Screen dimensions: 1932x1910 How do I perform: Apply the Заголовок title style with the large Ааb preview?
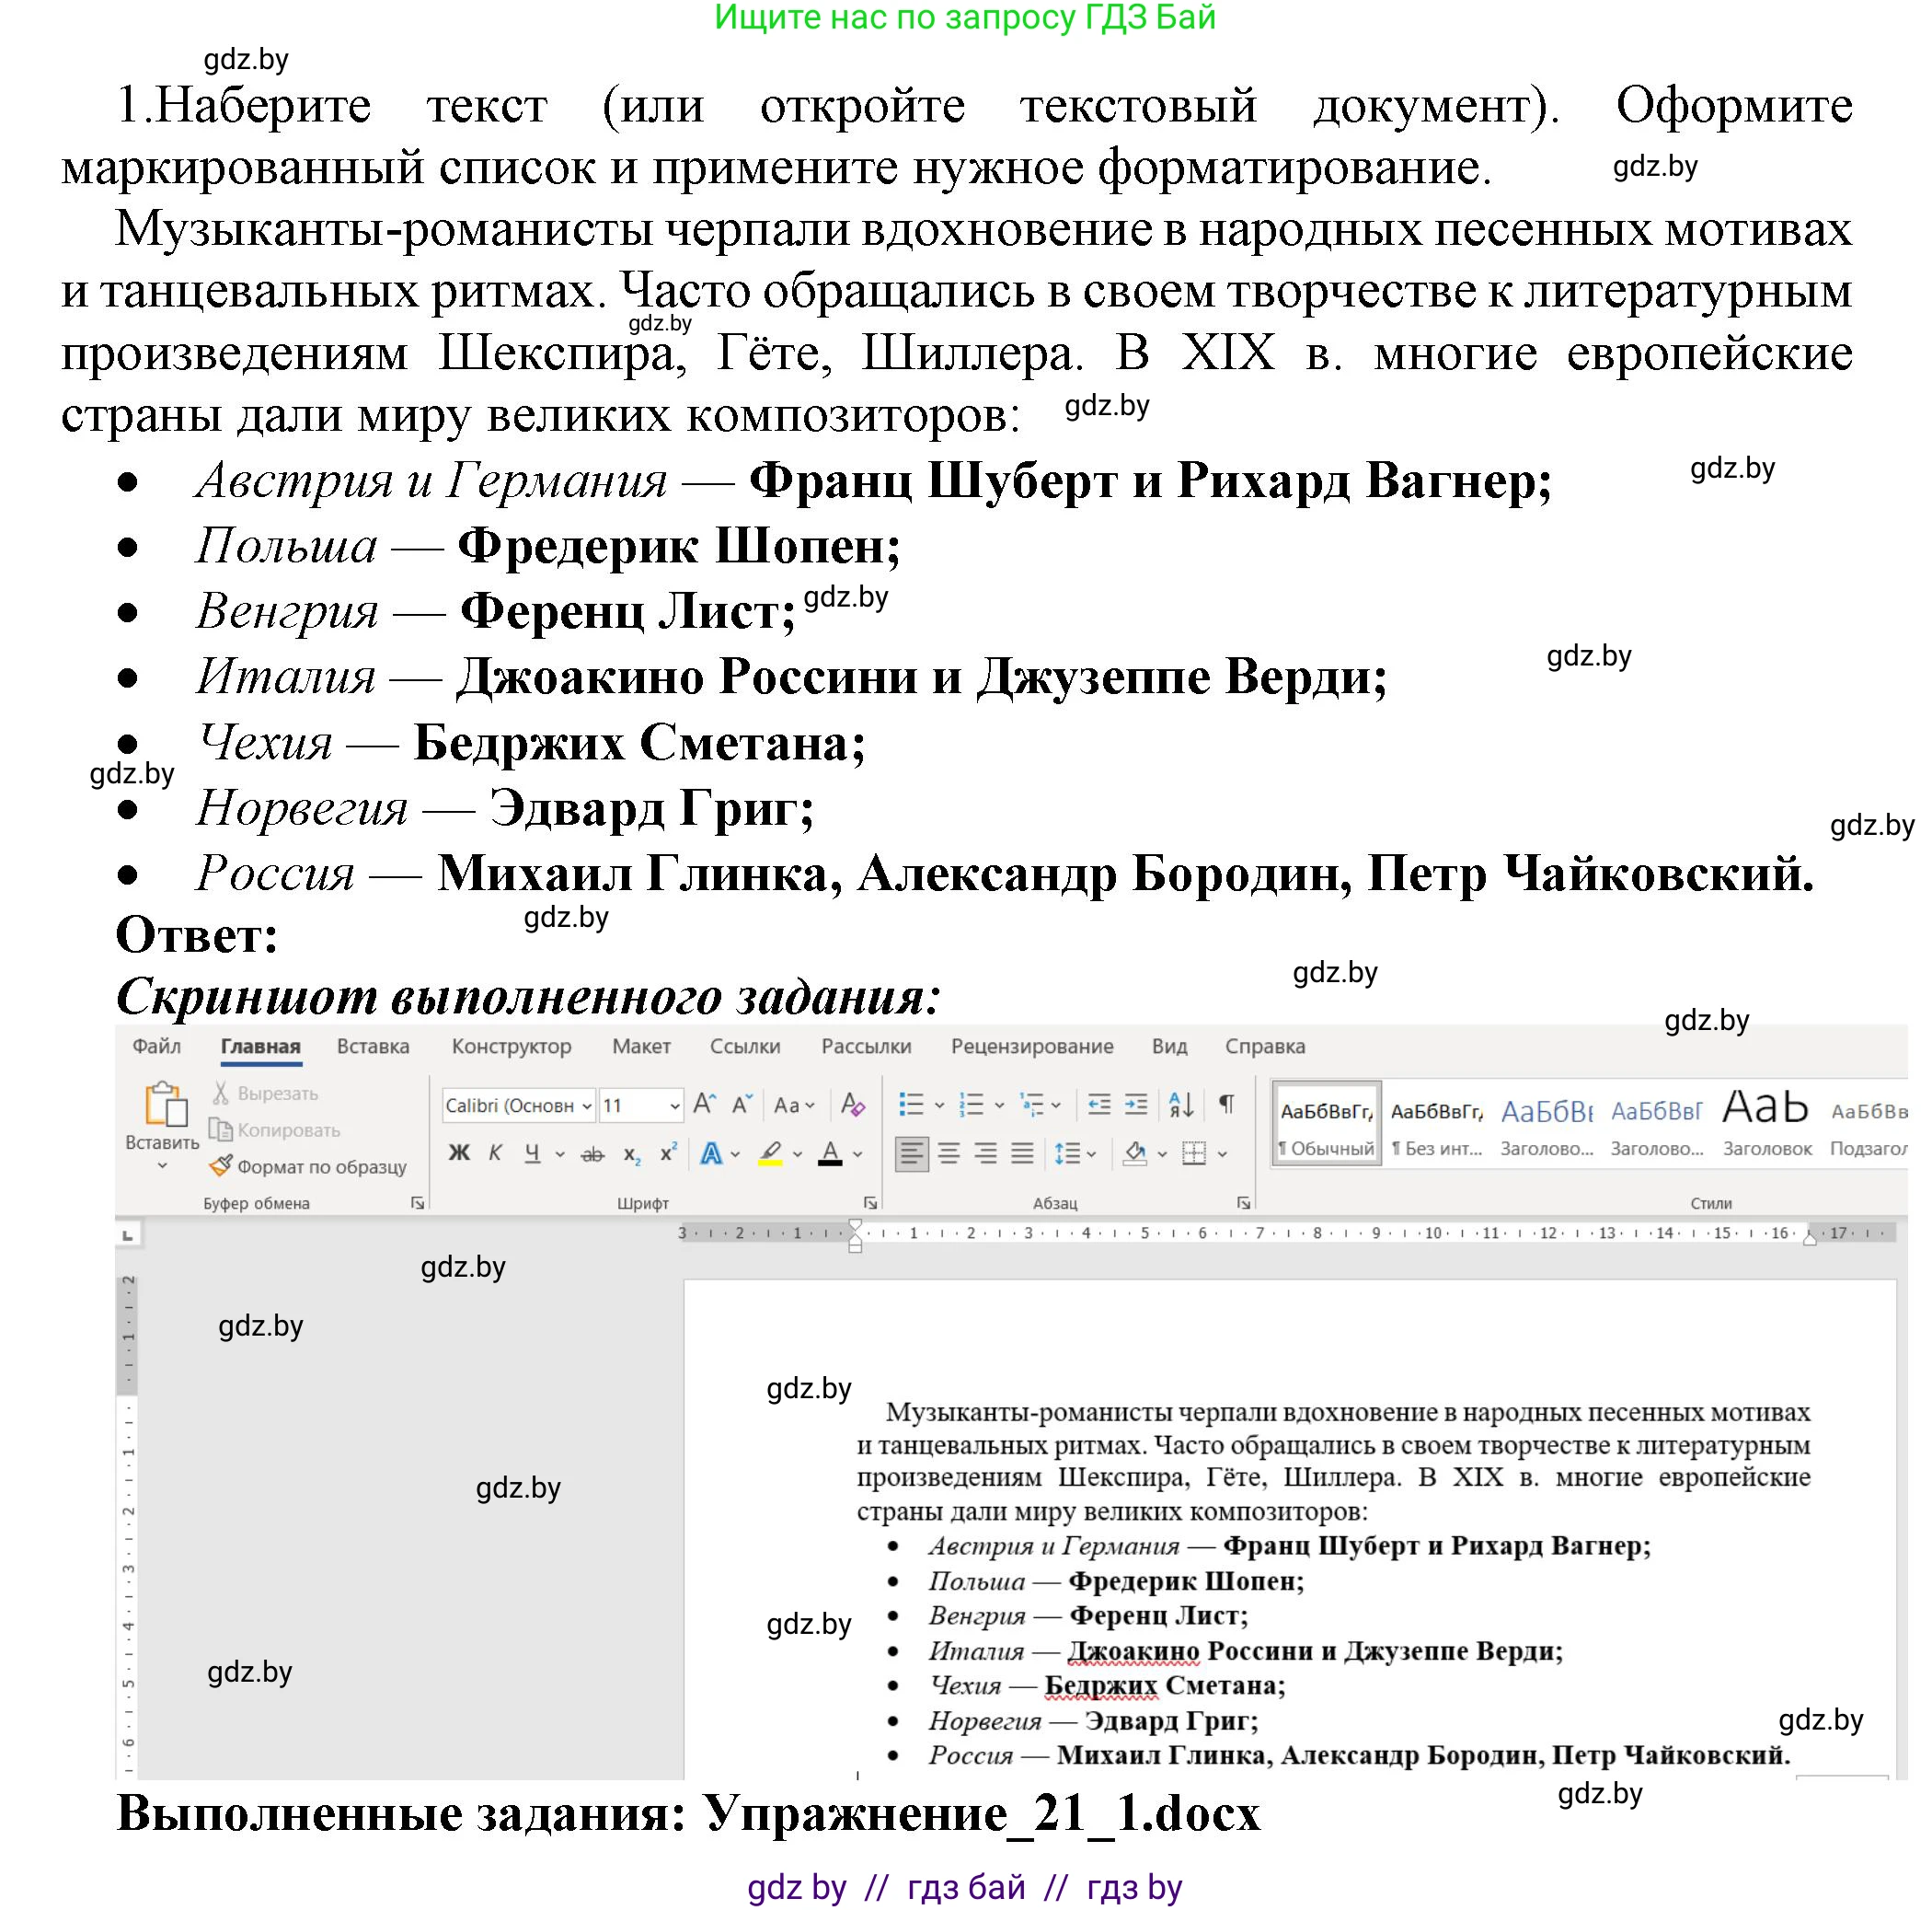[x=1767, y=1123]
